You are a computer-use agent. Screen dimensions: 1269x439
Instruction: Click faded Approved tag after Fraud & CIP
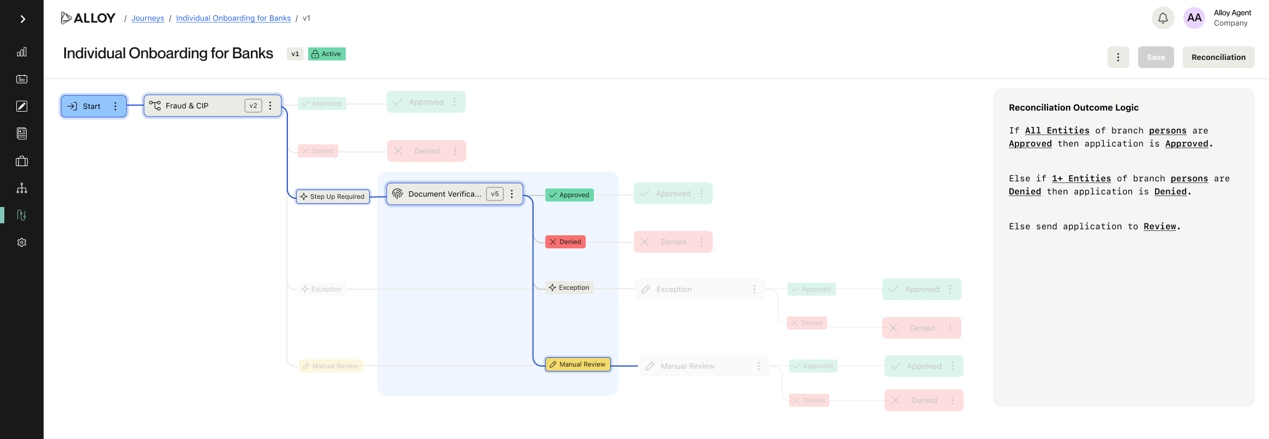point(322,103)
